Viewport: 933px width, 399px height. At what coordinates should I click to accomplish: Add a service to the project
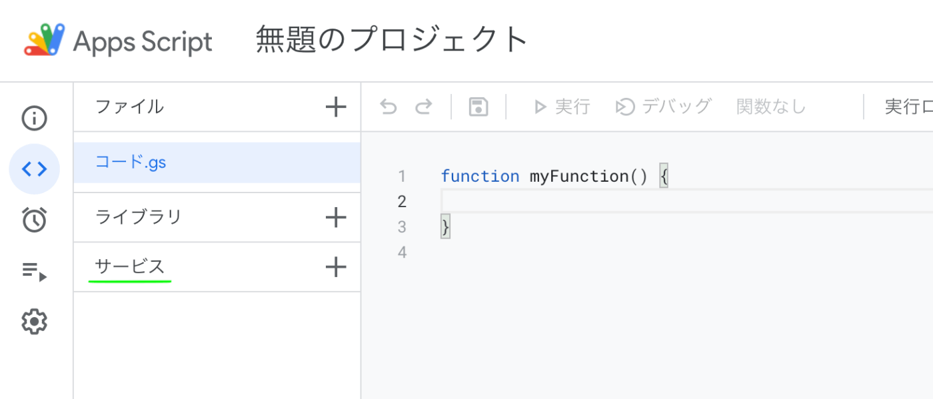(337, 266)
